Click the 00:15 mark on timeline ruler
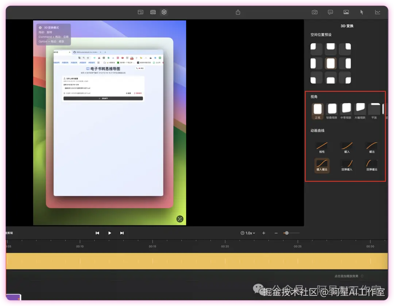Image resolution: width=394 pixels, height=306 pixels. [152, 246]
